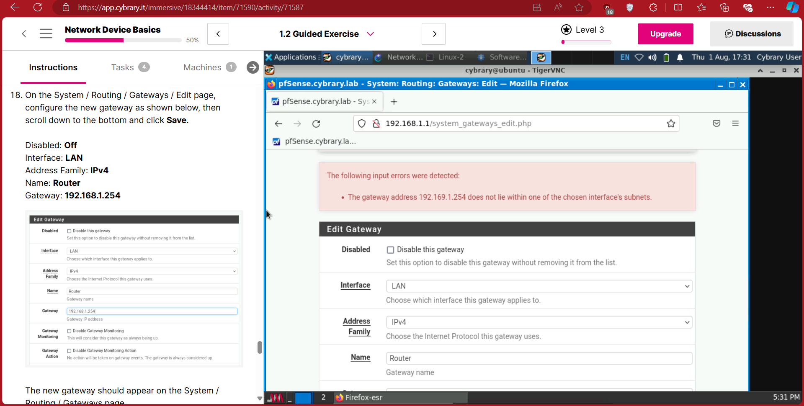The width and height of the screenshot is (804, 406).
Task: Click the gateway Name input field
Action: point(539,358)
